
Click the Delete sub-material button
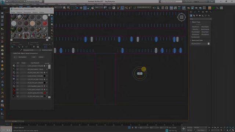coord(41,57)
